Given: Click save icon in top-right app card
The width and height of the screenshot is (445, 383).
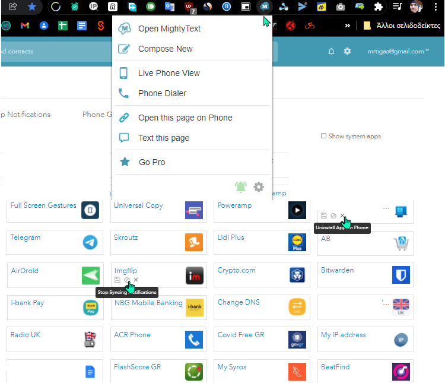Looking at the screenshot, I should point(323,216).
